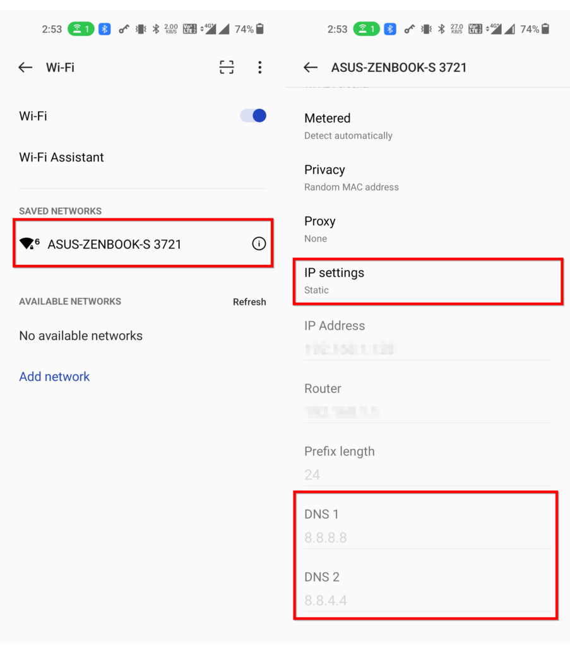Tap the VoLTE icon in right status bar
Viewport: 570px width, 646px height.
click(475, 29)
